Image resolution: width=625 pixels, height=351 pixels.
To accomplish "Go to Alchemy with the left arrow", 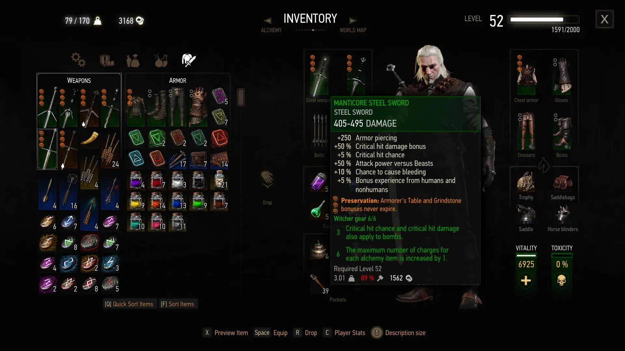I will pos(268,21).
